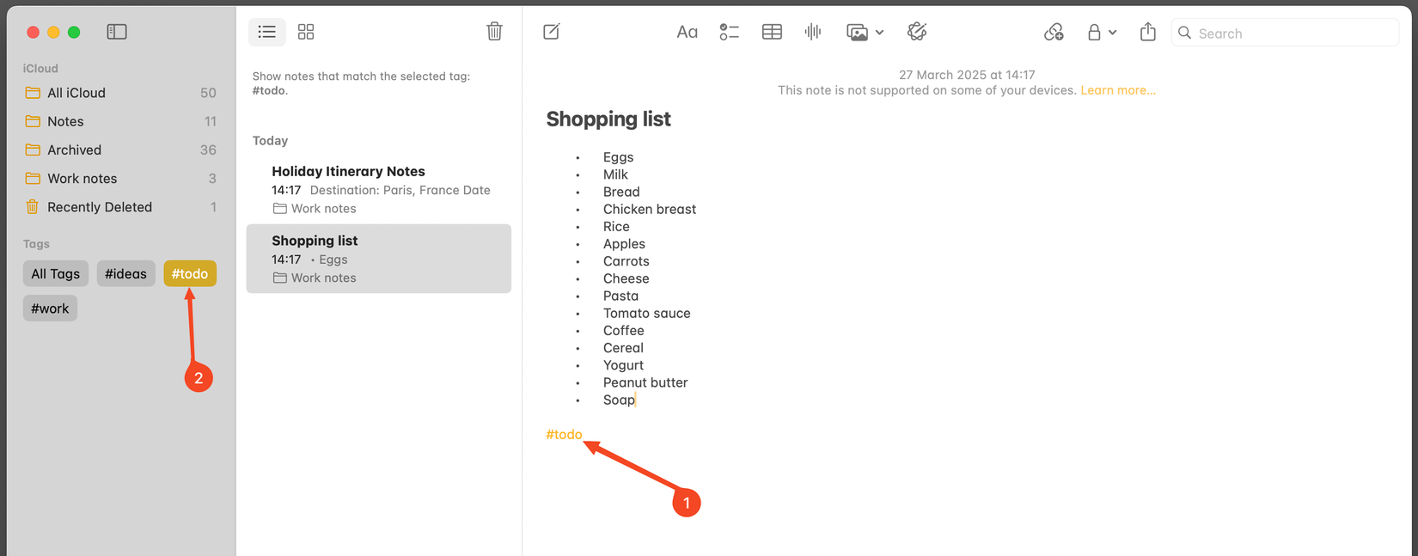1418x556 pixels.
Task: Open the Learn more link
Action: (1117, 89)
